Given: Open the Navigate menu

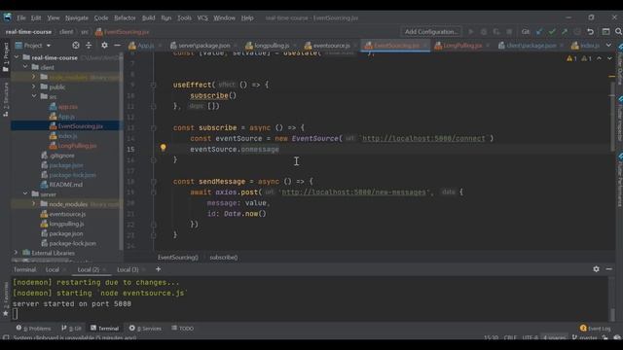Looking at the screenshot, I should (x=77, y=17).
